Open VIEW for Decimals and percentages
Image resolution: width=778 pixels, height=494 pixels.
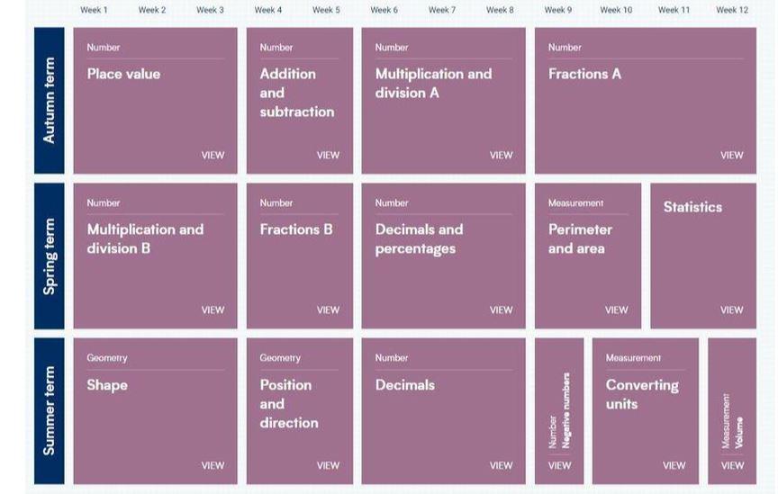[x=501, y=310]
